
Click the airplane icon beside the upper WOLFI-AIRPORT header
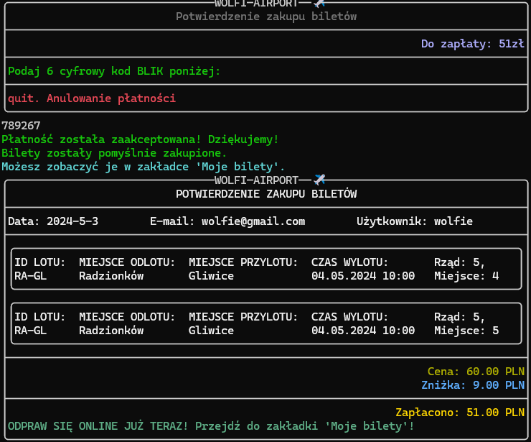319,4
